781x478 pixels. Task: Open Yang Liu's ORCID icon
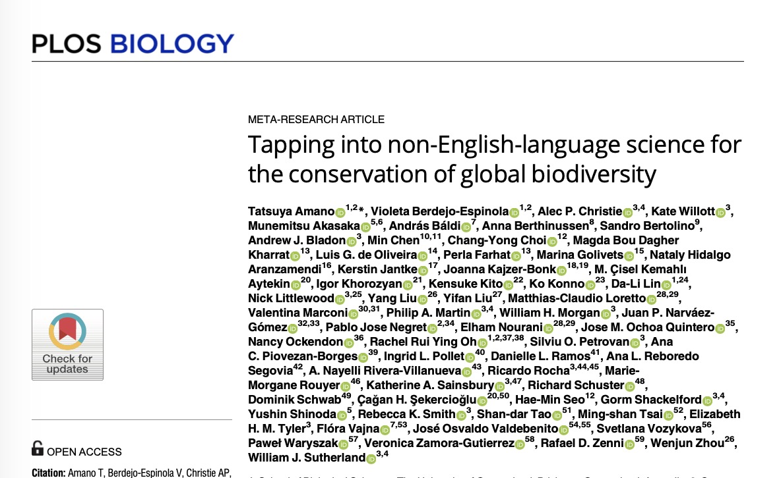423,299
